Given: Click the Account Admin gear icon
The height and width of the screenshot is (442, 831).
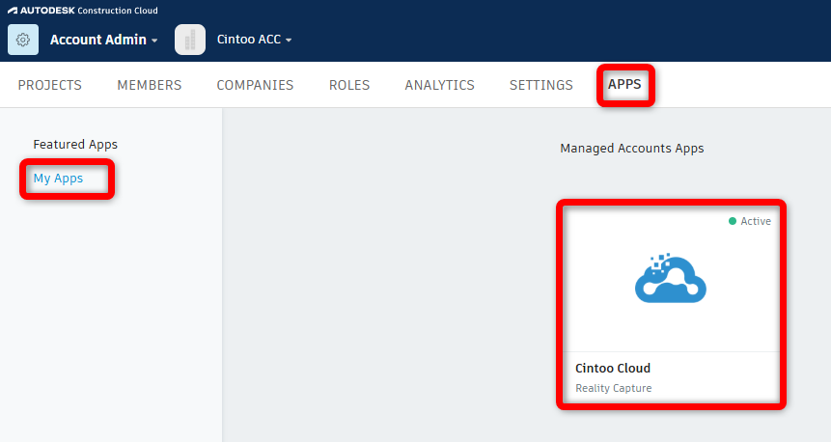Looking at the screenshot, I should click(x=23, y=40).
